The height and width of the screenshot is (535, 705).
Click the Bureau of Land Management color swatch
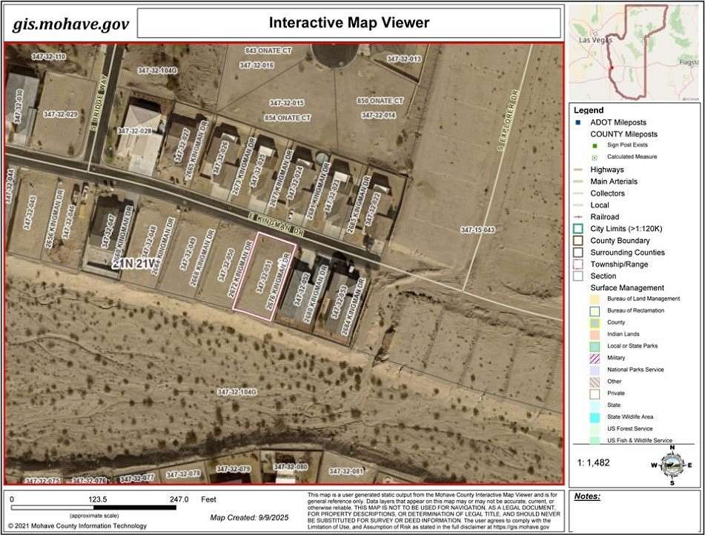pos(593,298)
